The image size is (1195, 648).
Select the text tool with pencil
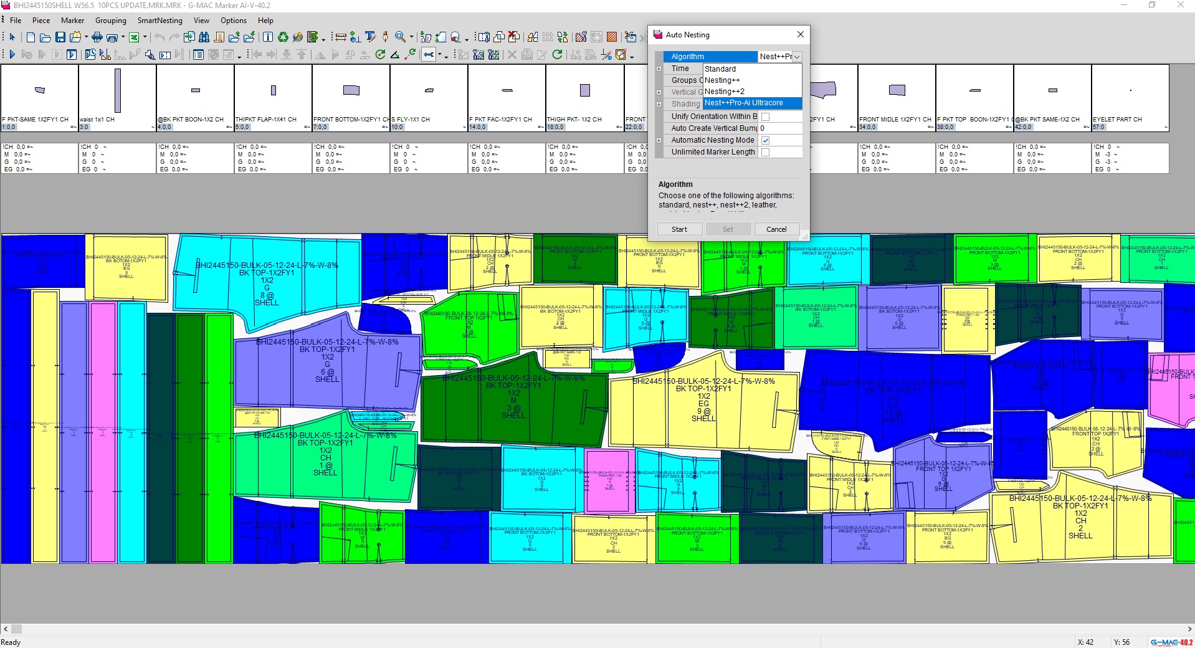pyautogui.click(x=370, y=37)
